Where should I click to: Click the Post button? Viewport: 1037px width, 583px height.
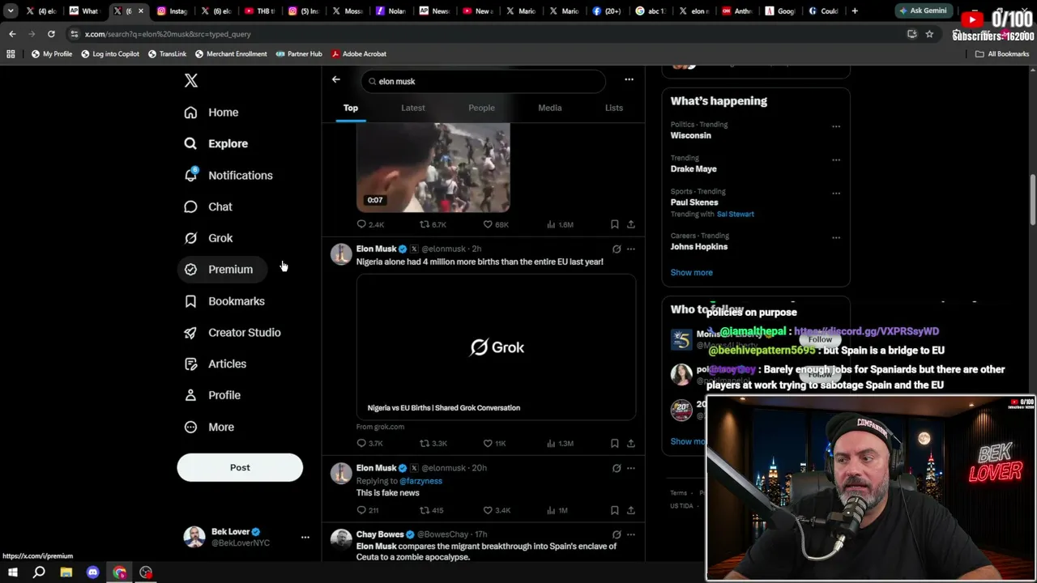240,467
